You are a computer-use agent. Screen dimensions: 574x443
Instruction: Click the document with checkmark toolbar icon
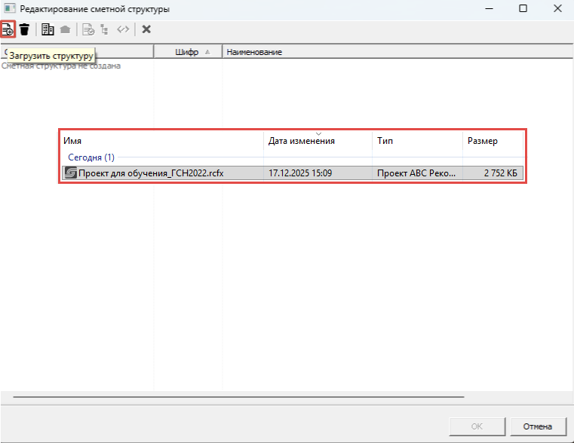tap(88, 29)
